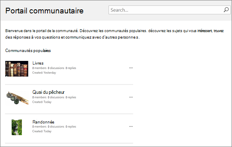Click the Bienvenue welcome paragraph text
This screenshot has width=232, height=147.
(x=114, y=34)
